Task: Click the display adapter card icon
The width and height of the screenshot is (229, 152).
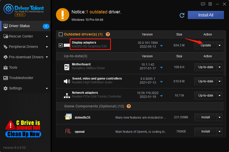Action: [x=67, y=45]
